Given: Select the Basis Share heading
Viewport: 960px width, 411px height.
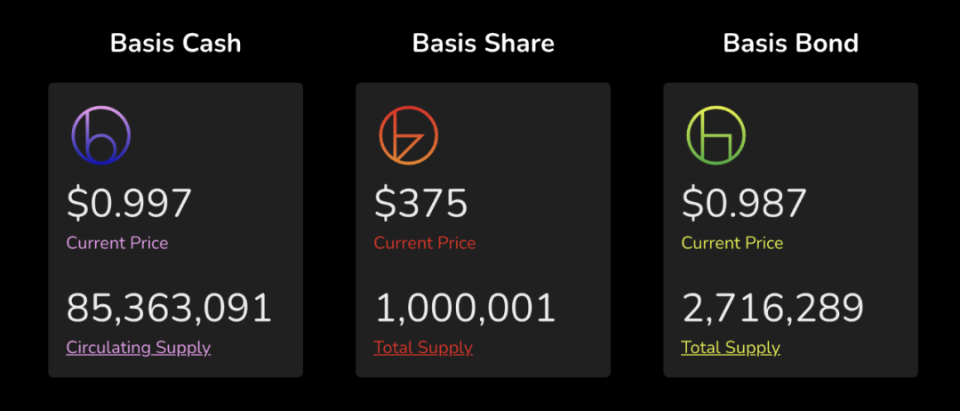Looking at the screenshot, I should coord(483,44).
